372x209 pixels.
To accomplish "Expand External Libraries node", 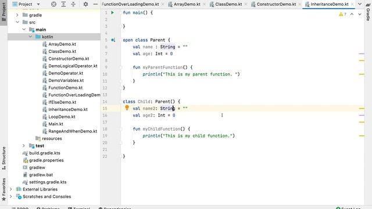I will pyautogui.click(x=11, y=189).
